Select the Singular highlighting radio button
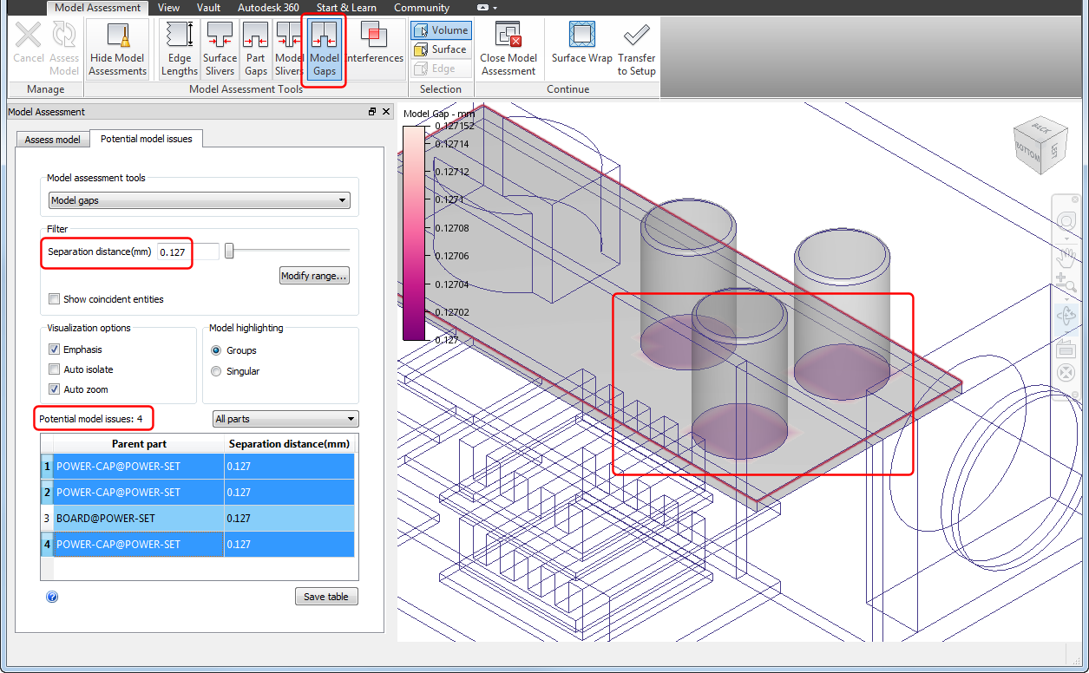1089x673 pixels. (x=216, y=371)
